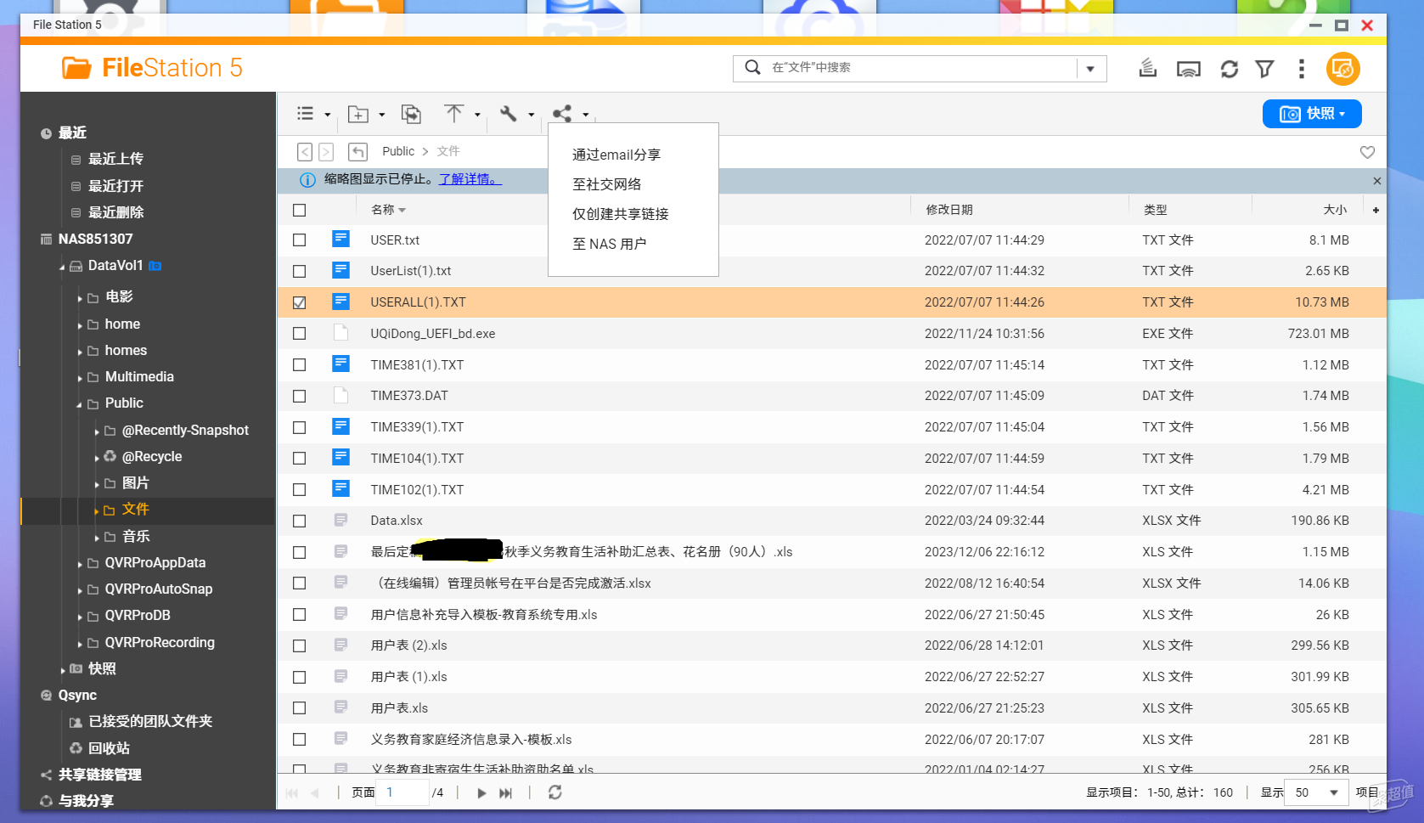
Task: Click the blue 快照 snapshot button
Action: [1312, 114]
